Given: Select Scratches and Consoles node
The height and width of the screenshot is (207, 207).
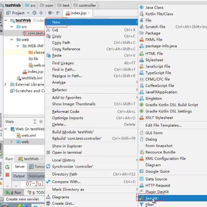Looking at the screenshot, I should click(x=27, y=91).
